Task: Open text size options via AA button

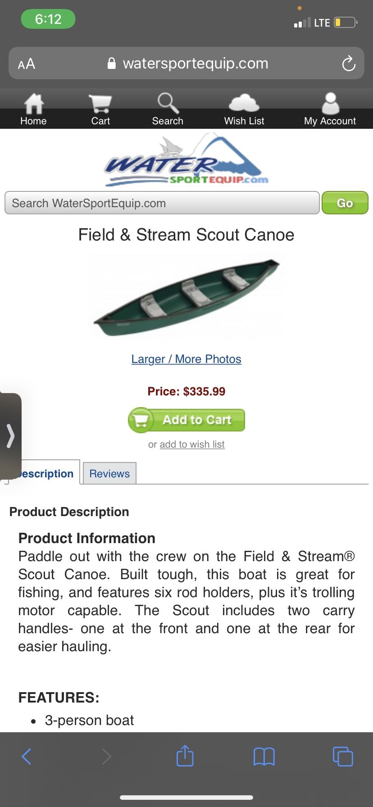Action: click(x=26, y=63)
